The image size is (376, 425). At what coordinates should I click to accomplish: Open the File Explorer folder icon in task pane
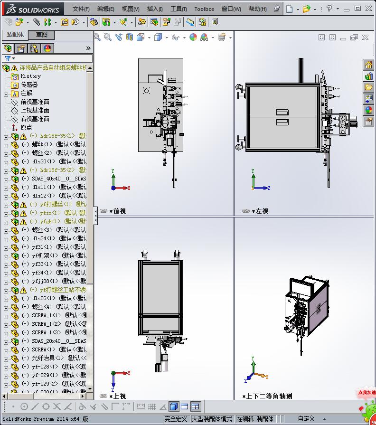(369, 87)
